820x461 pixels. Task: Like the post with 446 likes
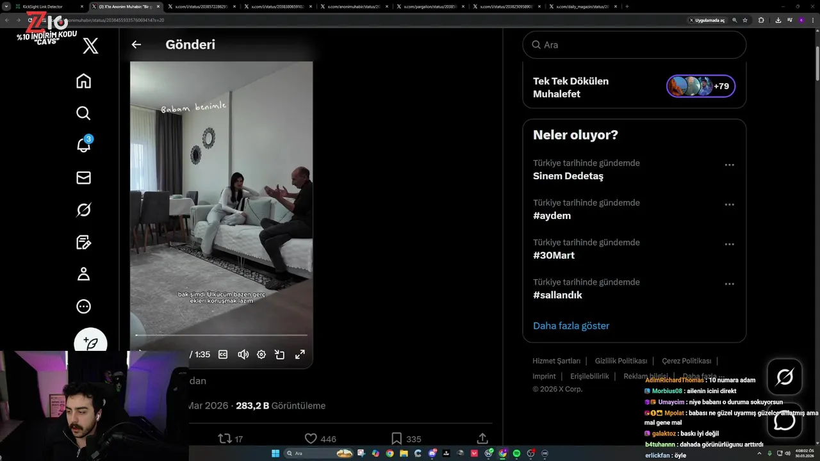click(320, 439)
